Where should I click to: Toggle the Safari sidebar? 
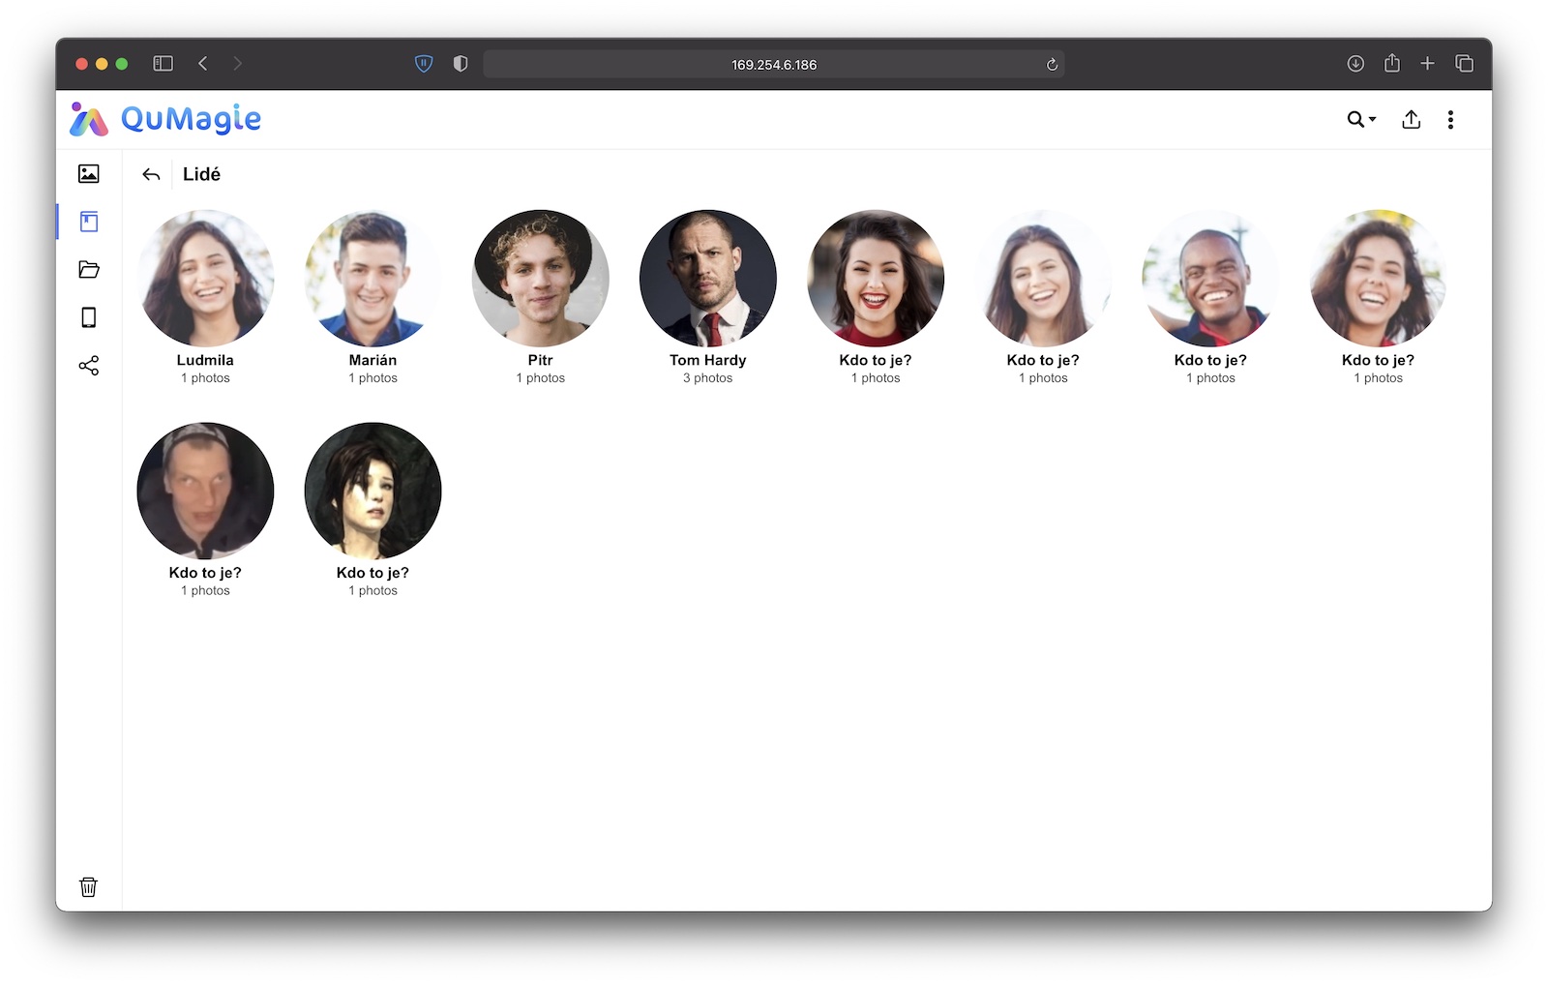(x=164, y=64)
